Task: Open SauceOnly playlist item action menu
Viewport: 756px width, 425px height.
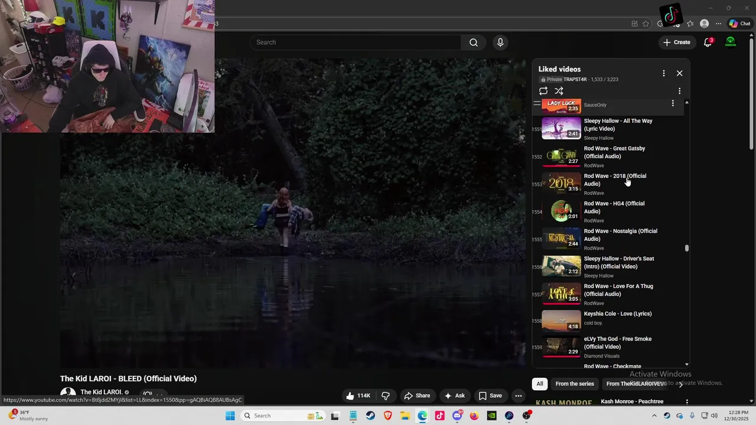Action: tap(673, 103)
